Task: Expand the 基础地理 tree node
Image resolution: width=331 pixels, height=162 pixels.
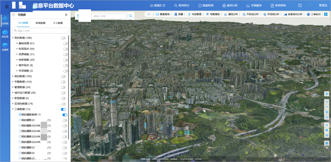Action: point(17,43)
